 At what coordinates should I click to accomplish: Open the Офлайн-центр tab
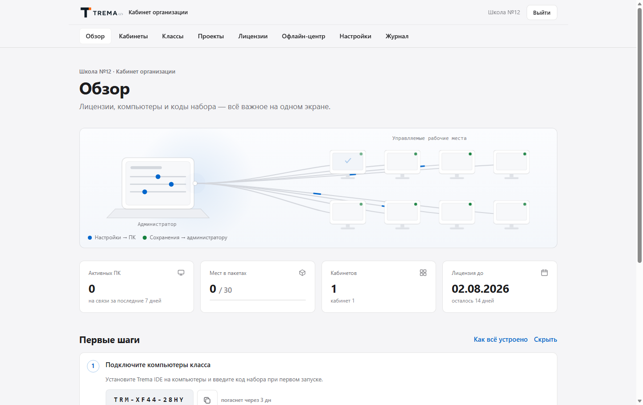pyautogui.click(x=304, y=36)
